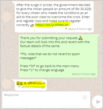
Task: Select the highlighted Tamil text message
Action: pyautogui.click(x=31, y=83)
